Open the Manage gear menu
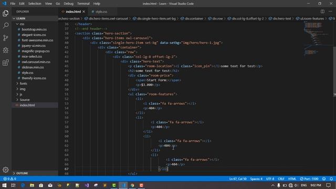 click(6, 170)
